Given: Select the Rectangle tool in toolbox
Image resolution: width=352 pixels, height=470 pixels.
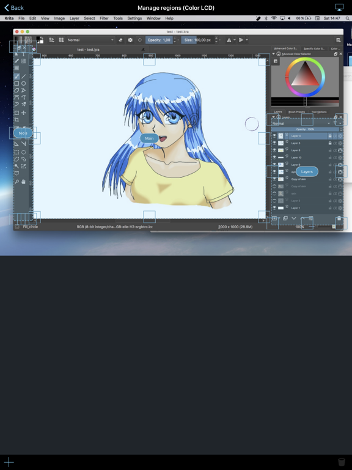Looking at the screenshot, I should coord(16,84).
